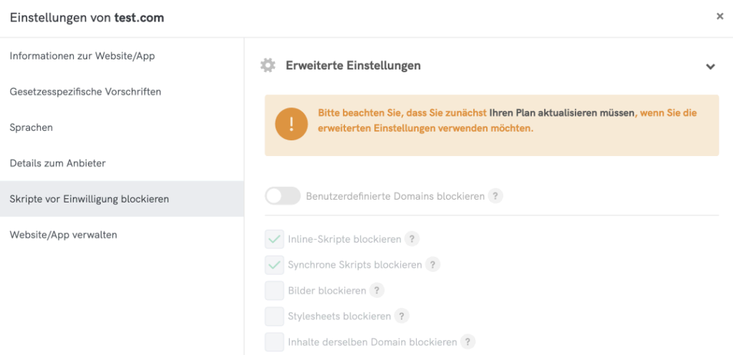733x355 pixels.
Task: Click the gear icon beside Erweiterte Einstellungen
Action: pyautogui.click(x=268, y=66)
